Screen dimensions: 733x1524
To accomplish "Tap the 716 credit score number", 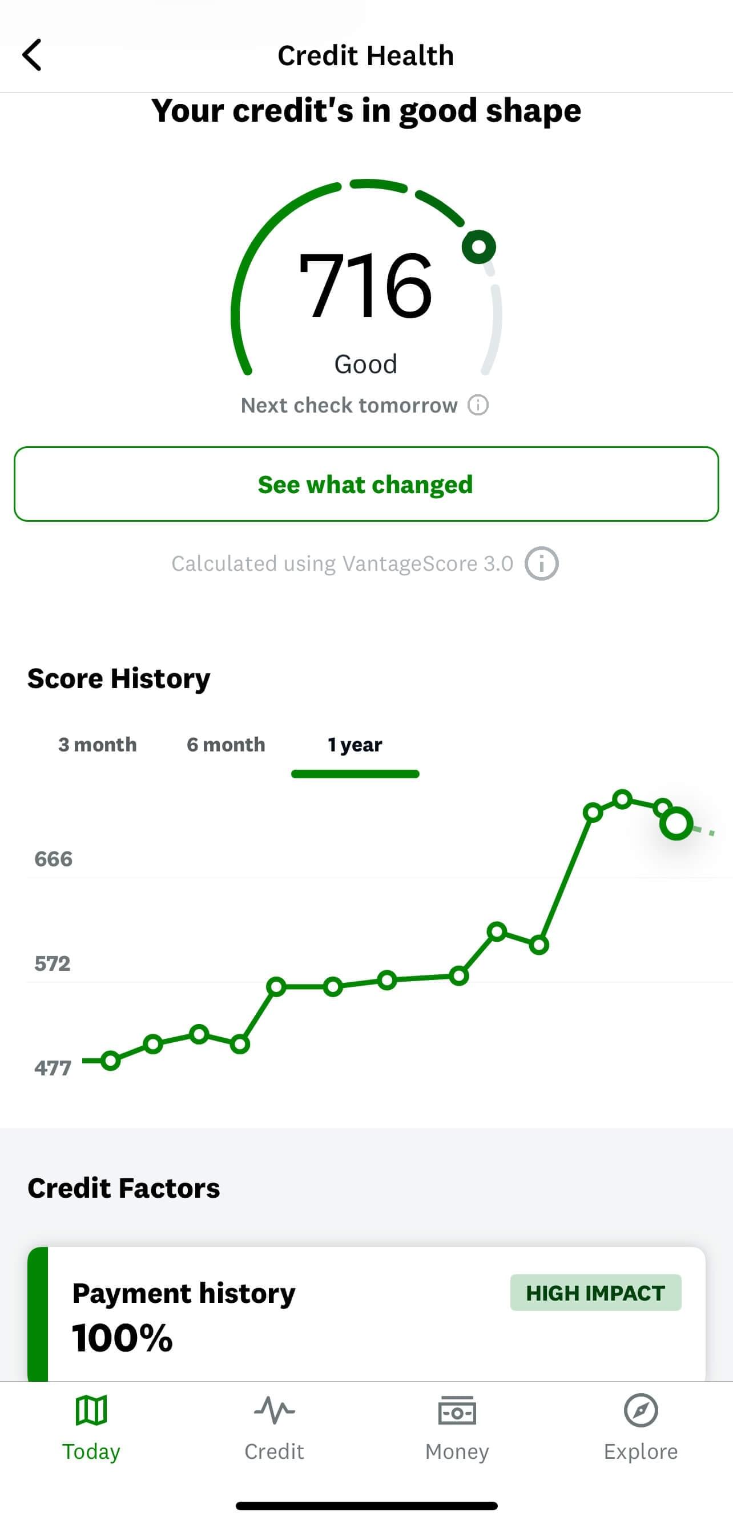I will pos(365,286).
